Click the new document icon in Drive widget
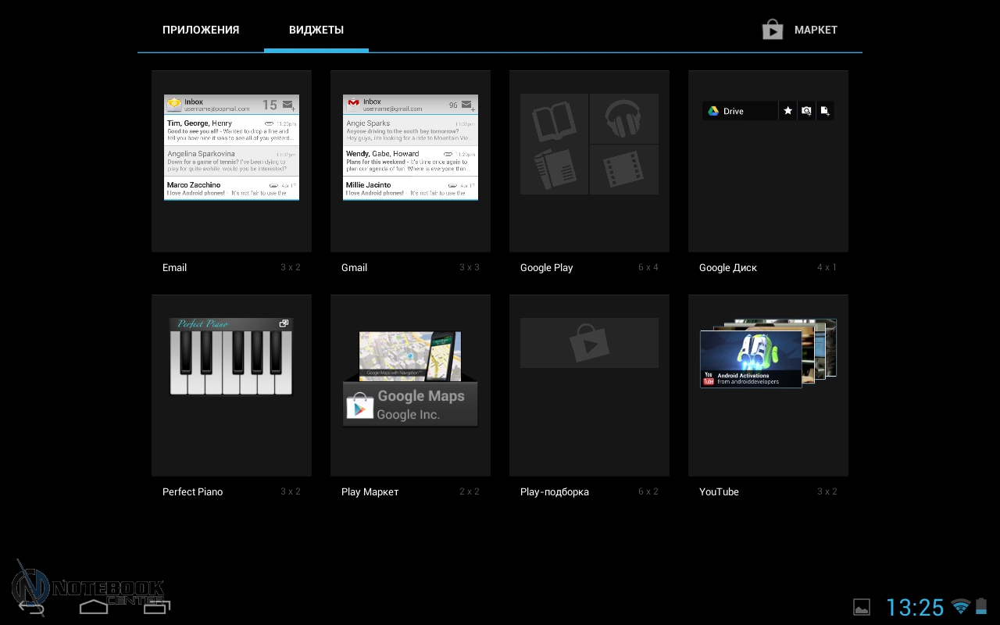 point(825,111)
